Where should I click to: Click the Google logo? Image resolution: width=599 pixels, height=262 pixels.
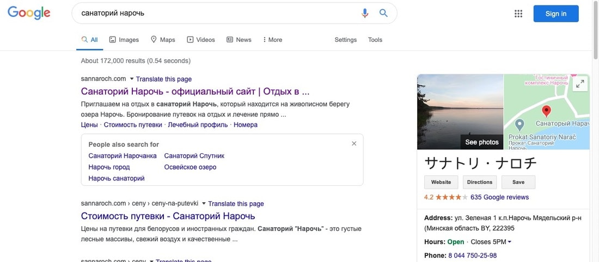[x=29, y=13]
